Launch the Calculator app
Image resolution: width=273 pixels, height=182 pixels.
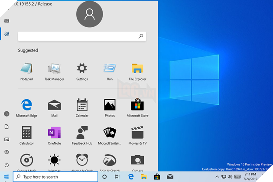coord(26,136)
